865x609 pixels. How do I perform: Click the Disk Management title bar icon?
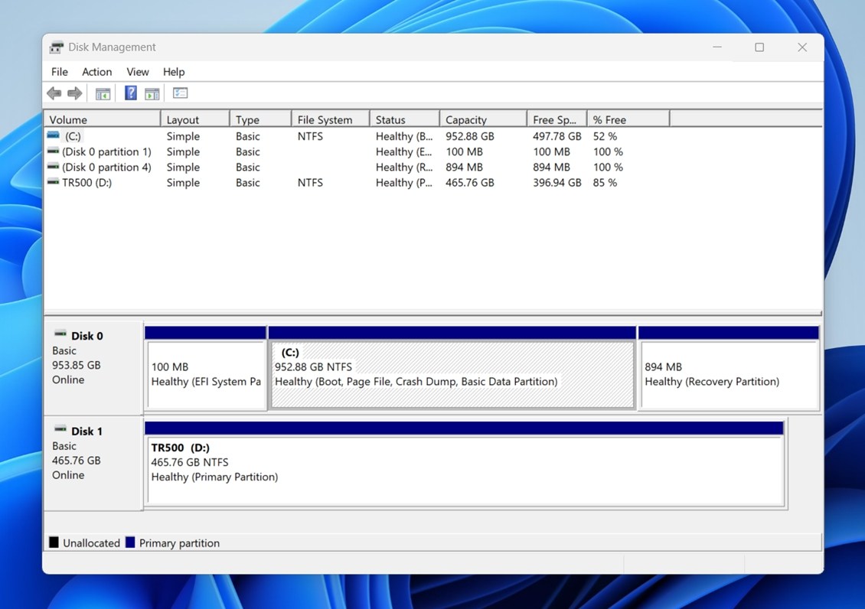tap(56, 47)
